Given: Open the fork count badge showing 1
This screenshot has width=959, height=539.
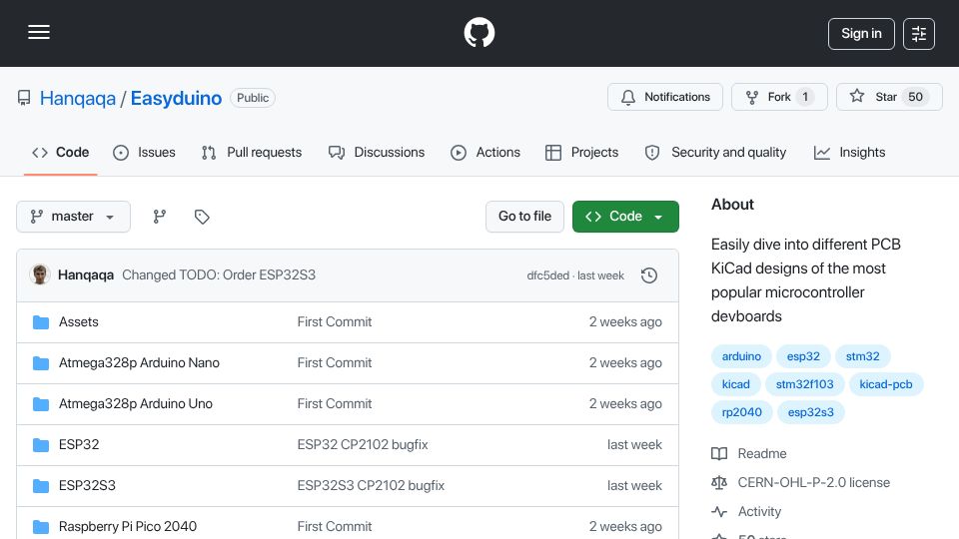Looking at the screenshot, I should click(805, 97).
